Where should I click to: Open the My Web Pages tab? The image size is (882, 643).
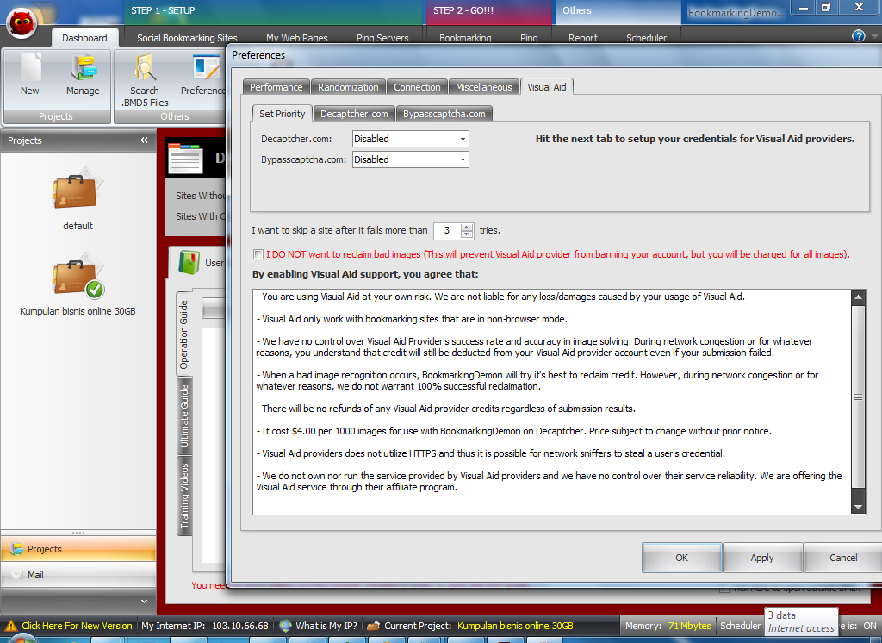(297, 38)
